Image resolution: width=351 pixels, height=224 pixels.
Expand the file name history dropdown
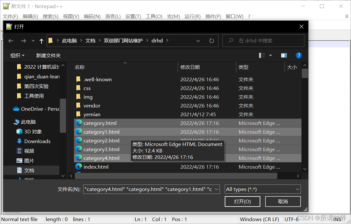tap(217, 189)
